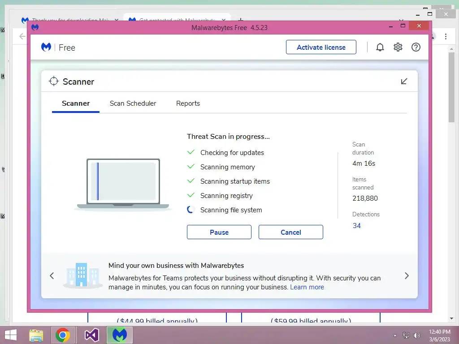
Task: Show hidden system tray icons
Action: 395,335
